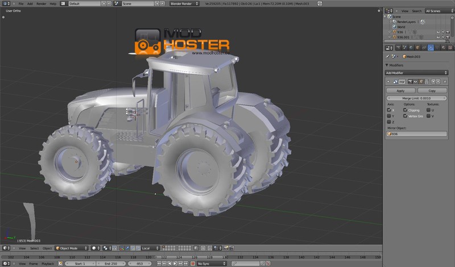Viewport: 455px width, 267px height.
Task: Delete the current scene
Action: point(162,4)
